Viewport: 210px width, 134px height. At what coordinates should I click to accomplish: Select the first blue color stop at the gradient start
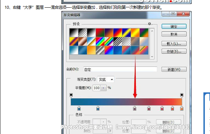click(x=79, y=108)
